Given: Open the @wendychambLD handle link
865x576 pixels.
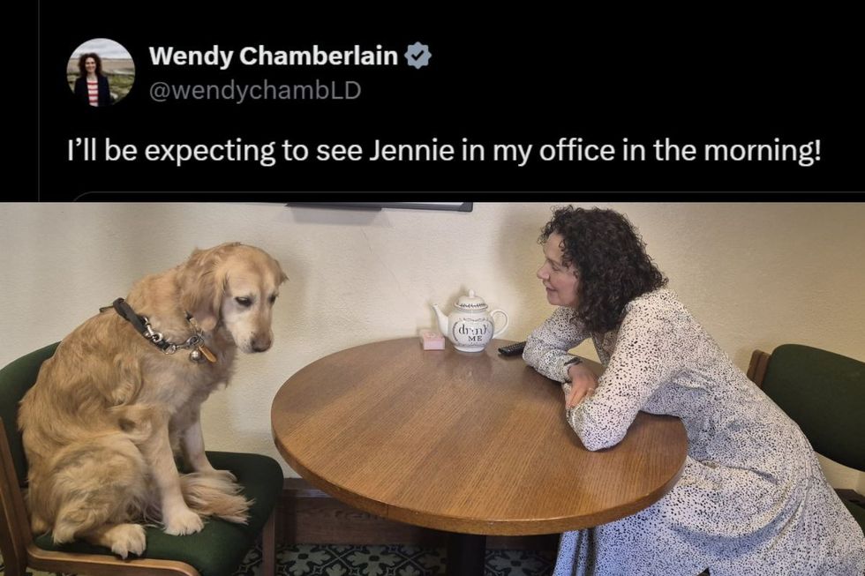Looking at the screenshot, I should click(255, 91).
